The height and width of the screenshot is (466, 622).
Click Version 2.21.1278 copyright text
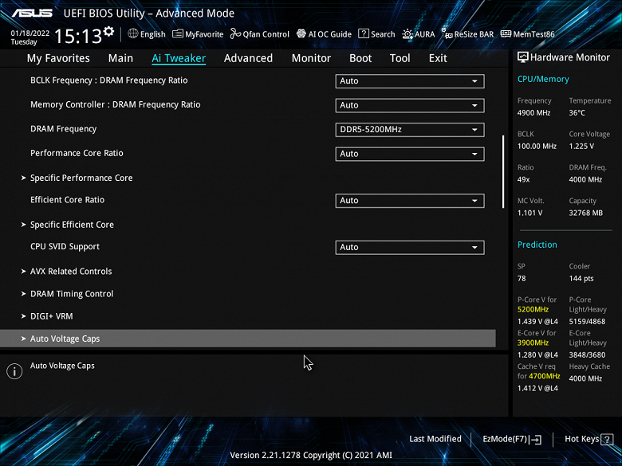tap(311, 456)
